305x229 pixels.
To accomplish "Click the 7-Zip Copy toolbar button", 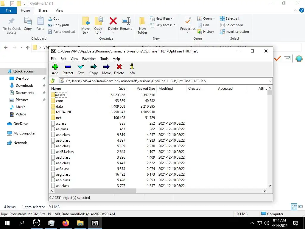I will click(x=93, y=69).
